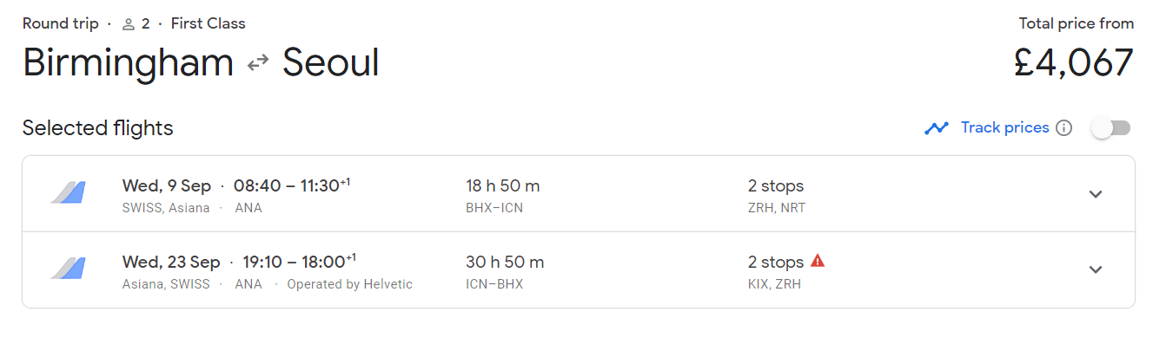Click the passenger count icon

[x=129, y=24]
